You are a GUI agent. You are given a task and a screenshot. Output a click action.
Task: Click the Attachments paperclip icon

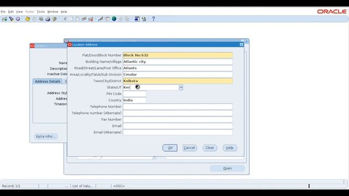coord(121,19)
